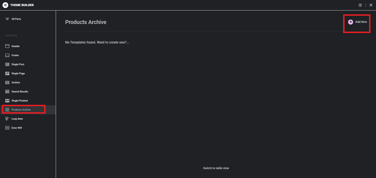Open Search Results templates
Viewport: 376px width, 178px height.
pos(20,92)
